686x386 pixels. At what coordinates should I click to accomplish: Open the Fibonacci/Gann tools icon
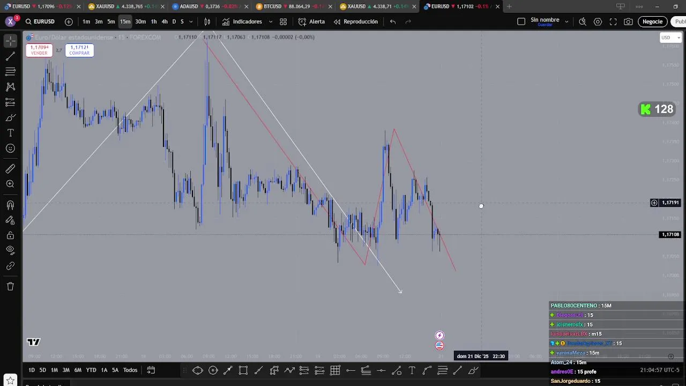(10, 71)
